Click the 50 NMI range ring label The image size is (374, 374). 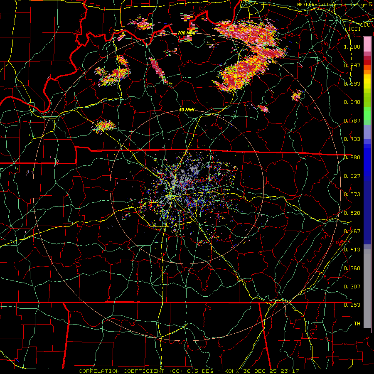[x=187, y=110]
